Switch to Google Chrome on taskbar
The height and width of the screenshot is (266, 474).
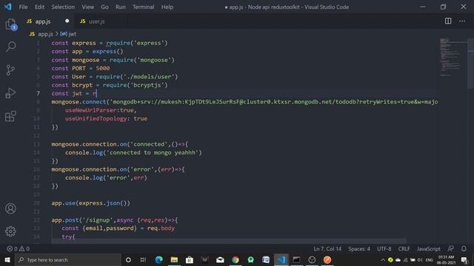(x=236, y=259)
